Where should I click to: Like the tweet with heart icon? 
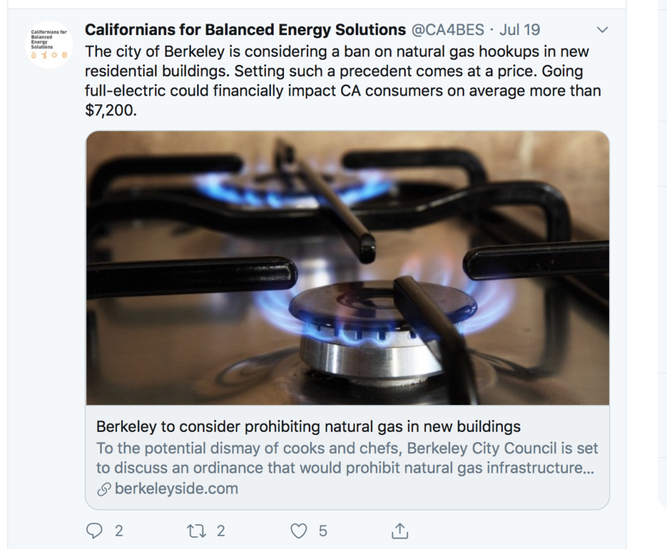pos(298,531)
